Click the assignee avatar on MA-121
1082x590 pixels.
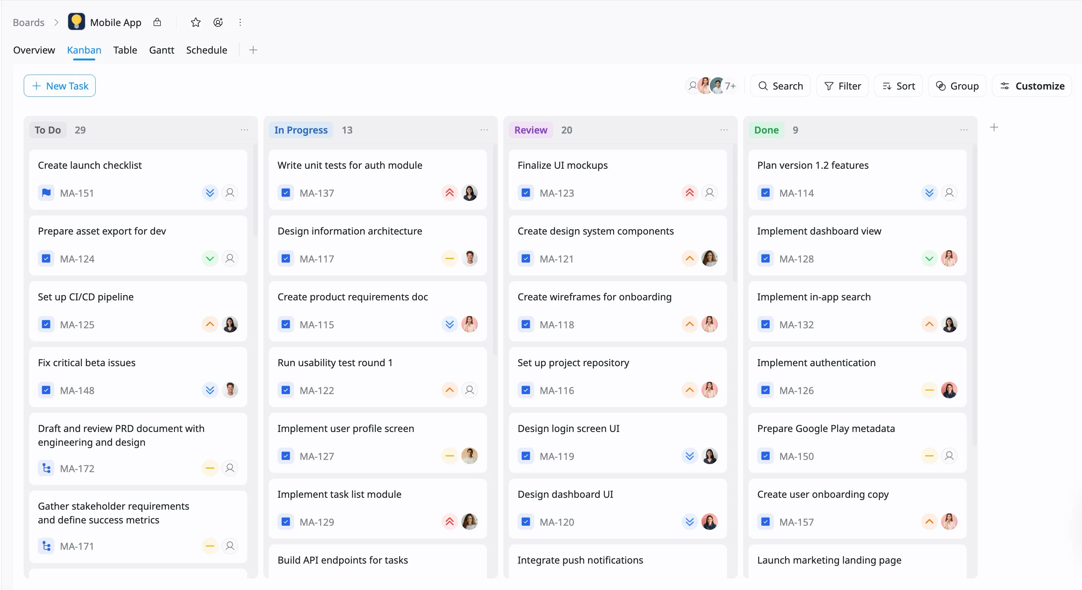click(x=709, y=259)
